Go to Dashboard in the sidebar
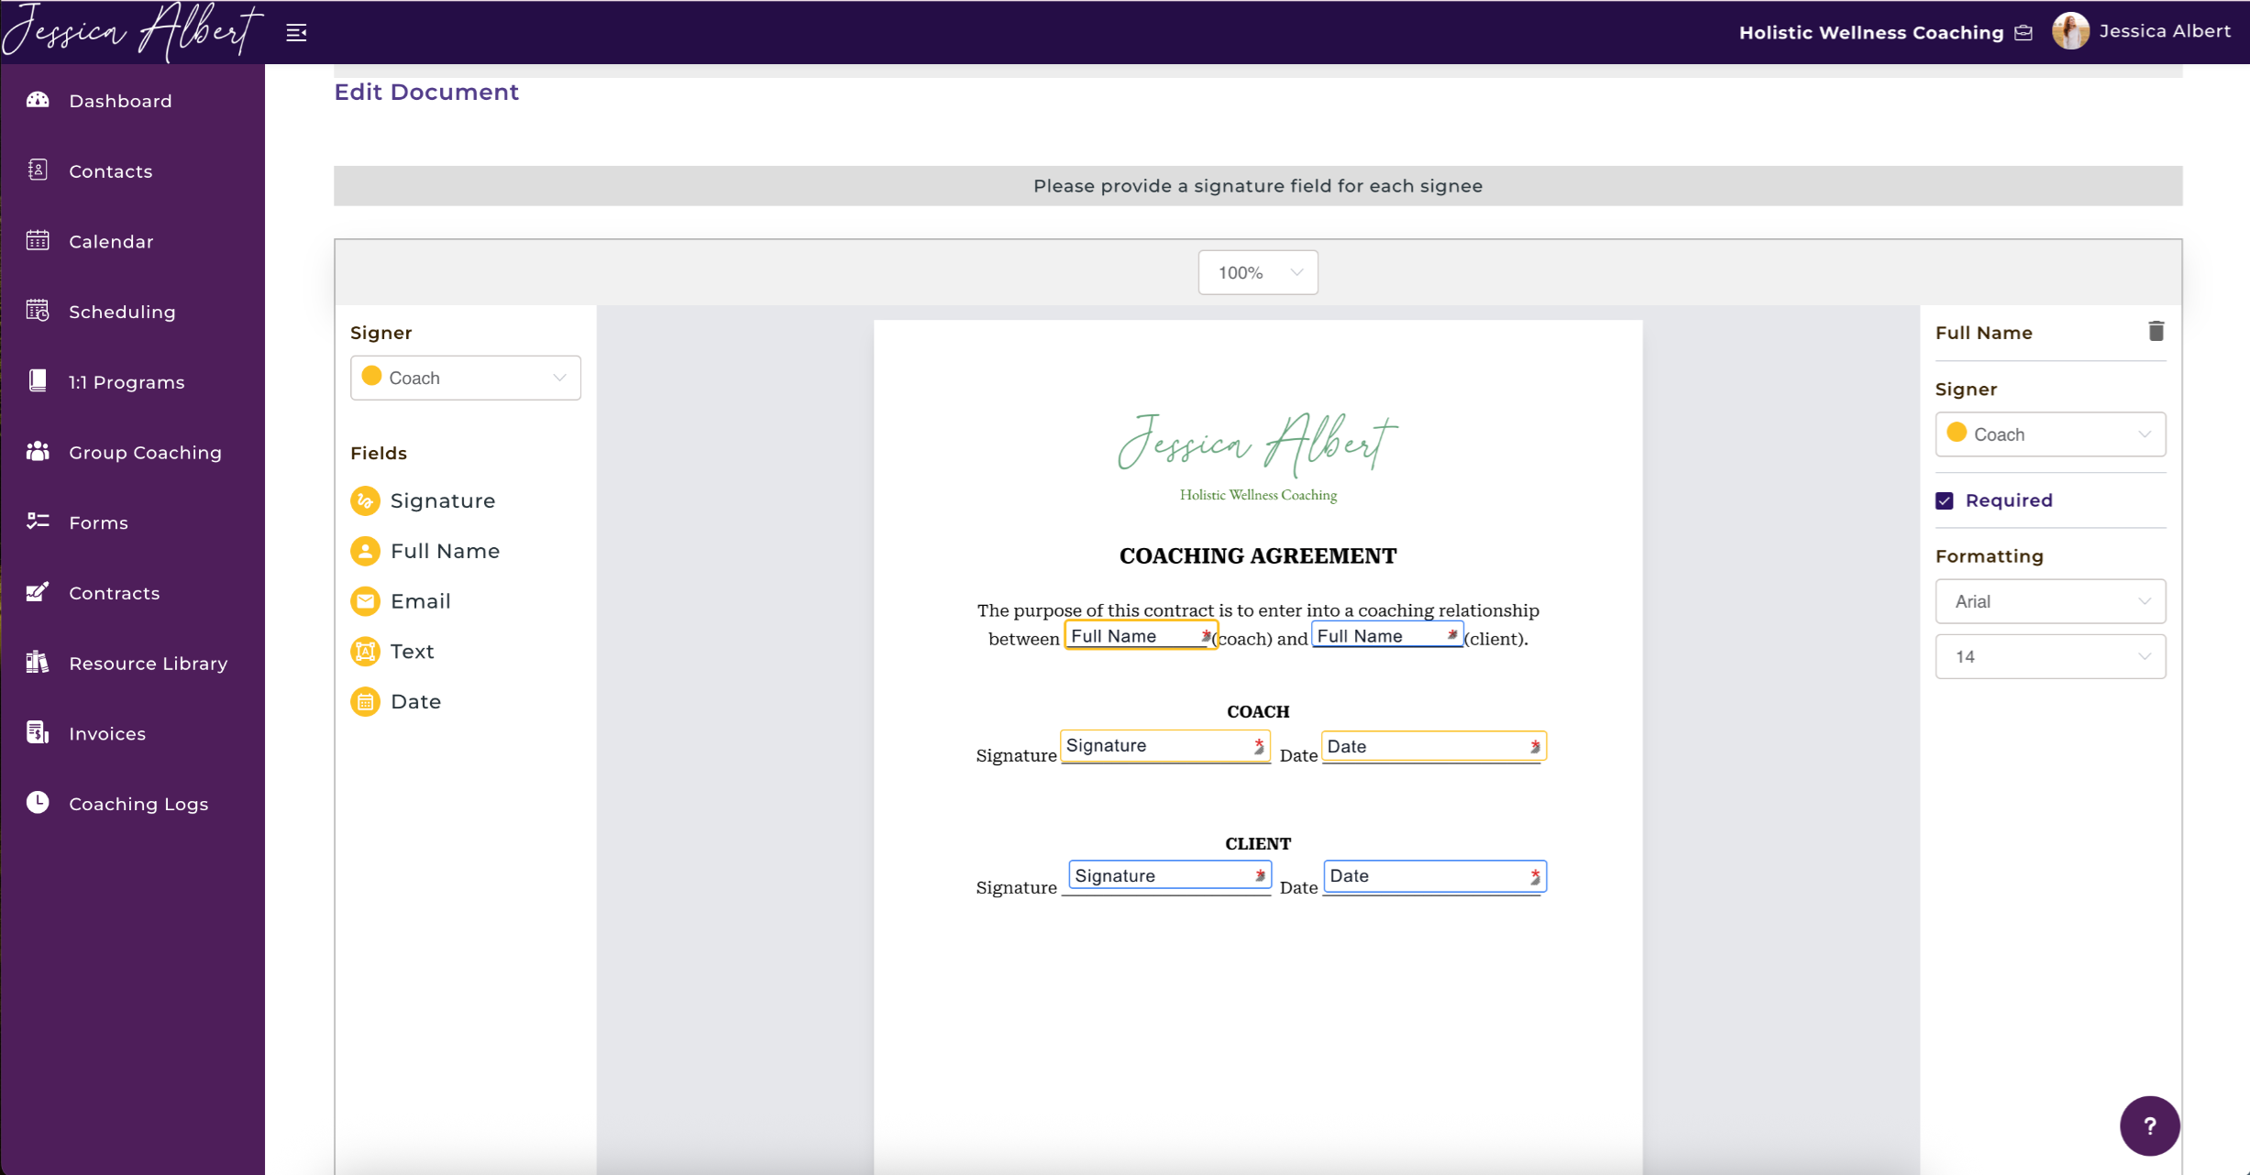The height and width of the screenshot is (1175, 2250). [x=120, y=101]
